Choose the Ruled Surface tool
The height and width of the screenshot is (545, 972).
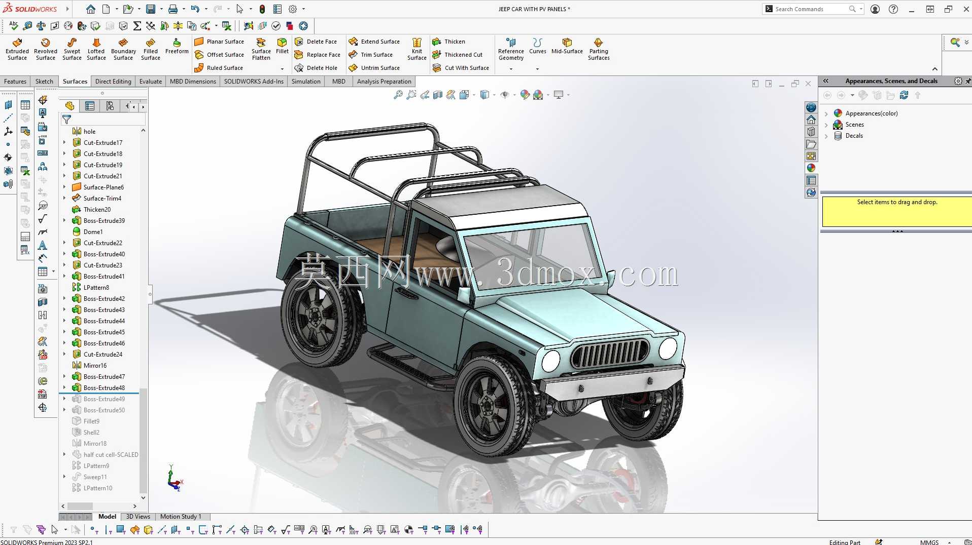point(219,68)
